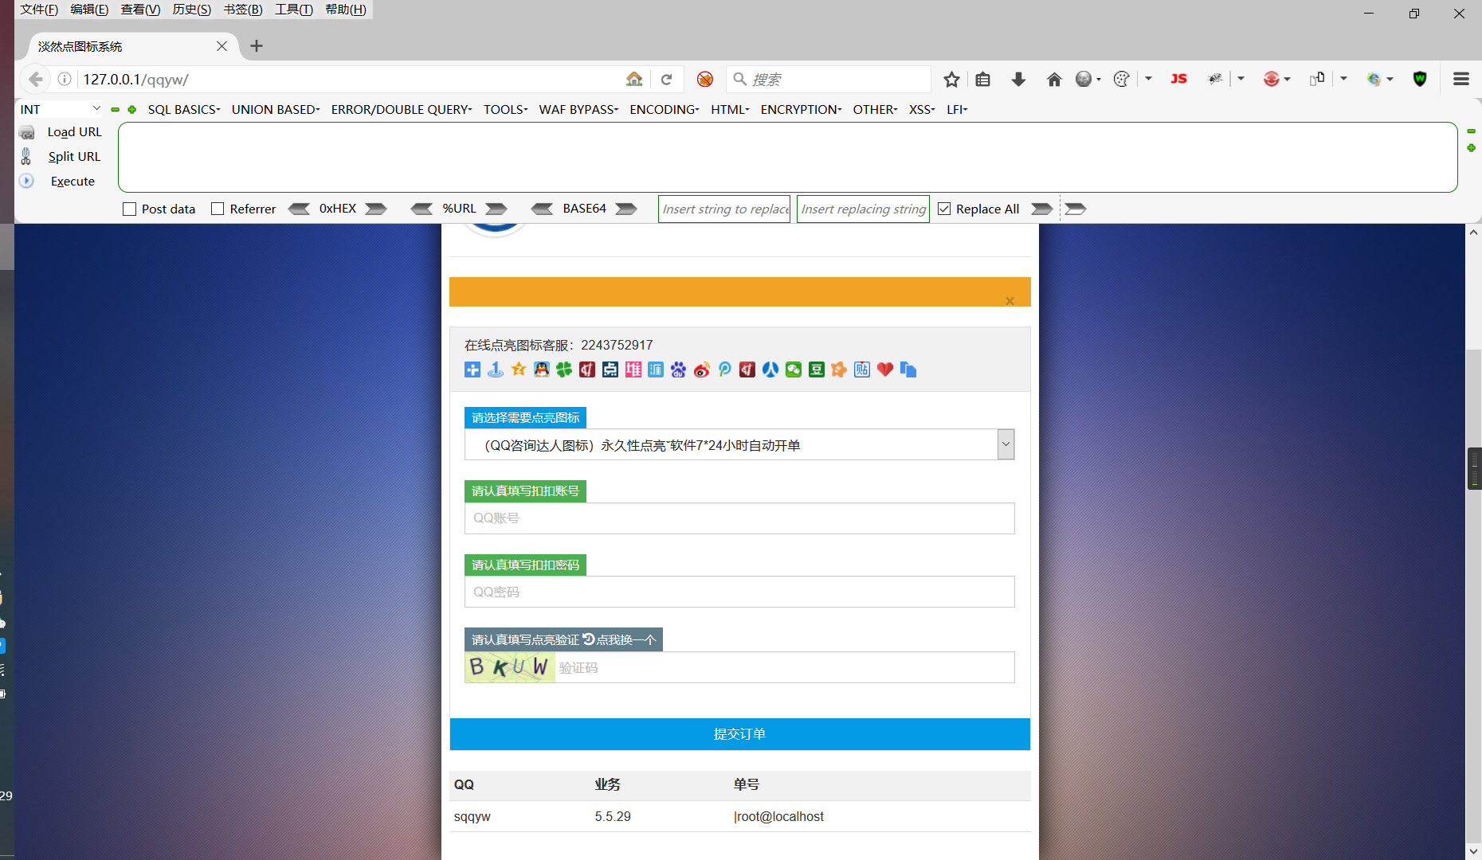Screen dimensions: 1482x860
Task: Open the 工具(T) menu
Action: [292, 10]
